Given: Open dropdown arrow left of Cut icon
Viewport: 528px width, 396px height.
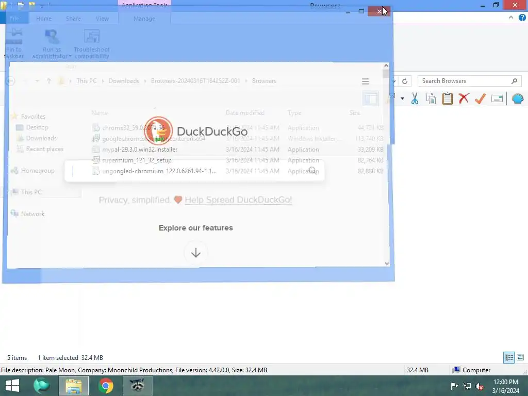Looking at the screenshot, I should tap(402, 98).
